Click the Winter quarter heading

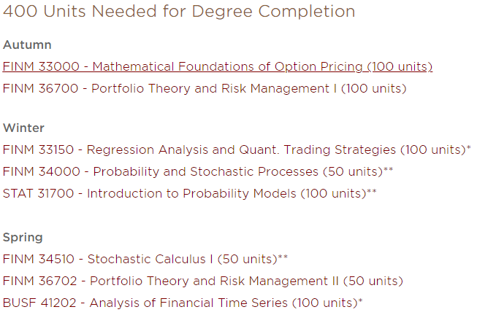point(23,128)
